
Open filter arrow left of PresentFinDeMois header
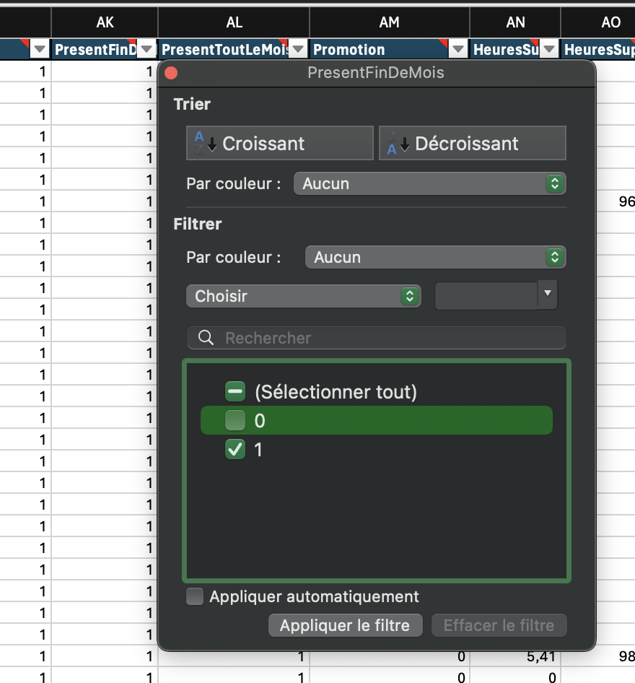point(40,49)
